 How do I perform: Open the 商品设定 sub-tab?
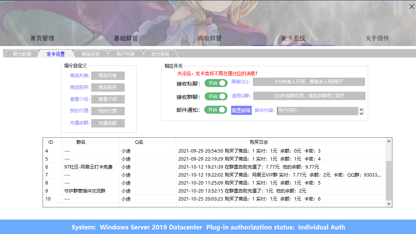point(91,54)
